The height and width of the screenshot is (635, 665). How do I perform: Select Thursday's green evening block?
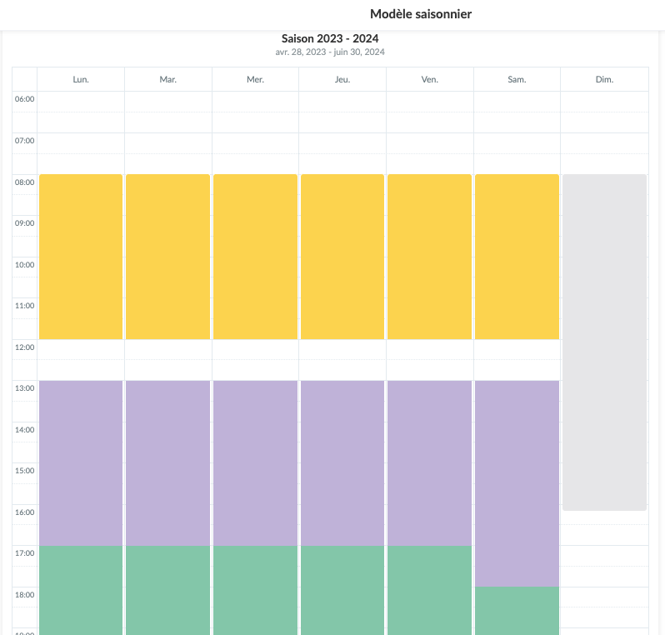[x=342, y=590]
